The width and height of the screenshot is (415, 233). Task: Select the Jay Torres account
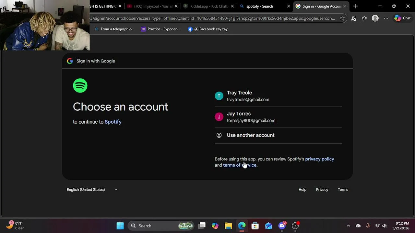278,117
